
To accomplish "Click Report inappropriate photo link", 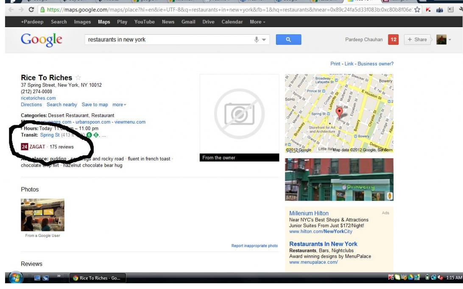I will point(254,246).
